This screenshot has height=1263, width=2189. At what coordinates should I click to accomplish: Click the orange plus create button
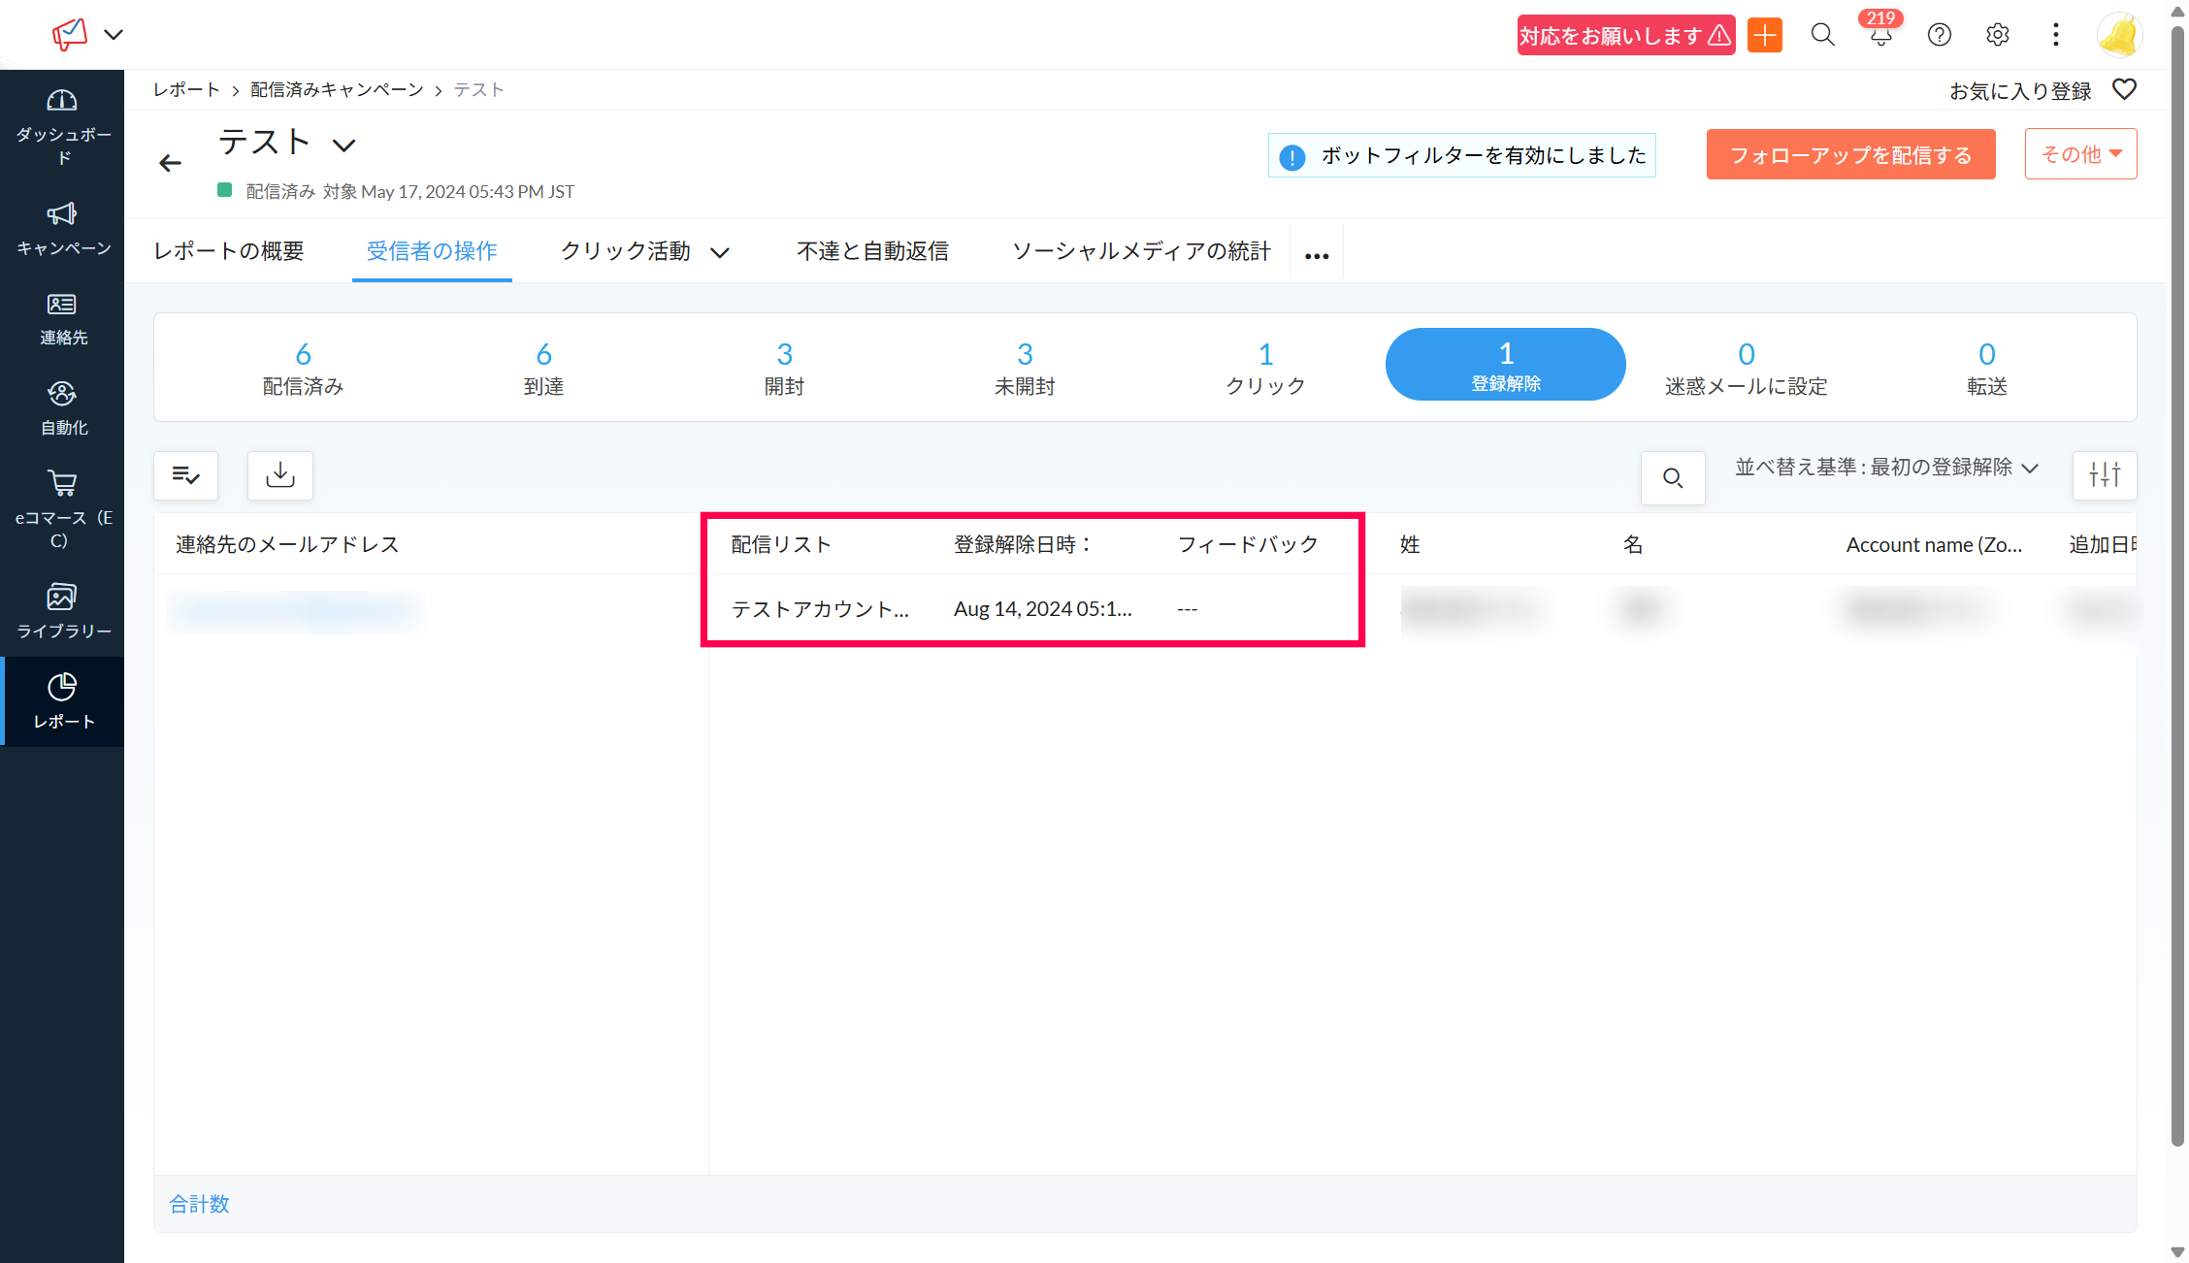(1765, 36)
